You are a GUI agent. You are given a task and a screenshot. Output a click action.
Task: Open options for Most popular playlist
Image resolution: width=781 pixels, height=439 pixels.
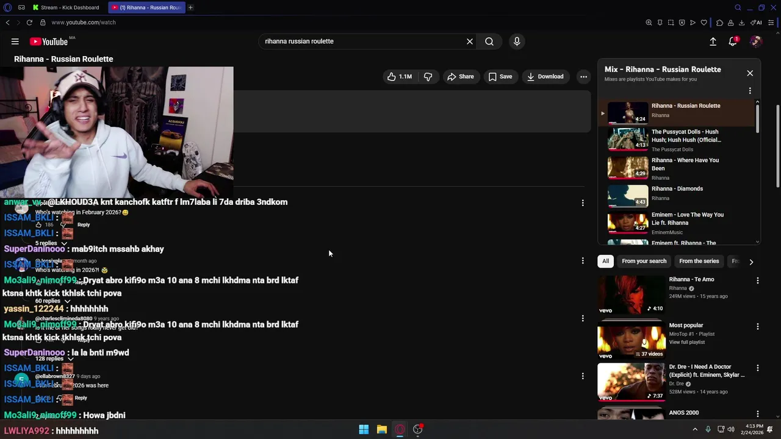point(758,326)
